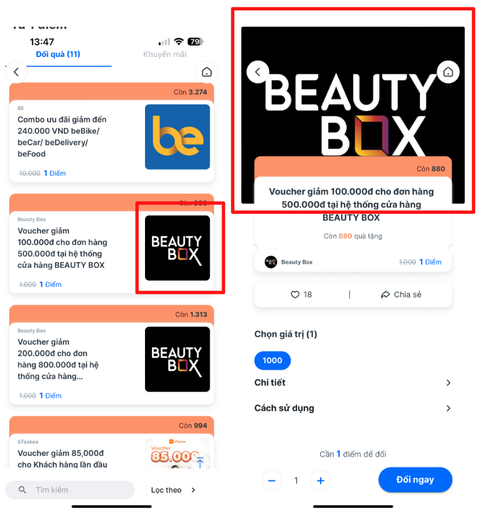Tap the scroll-to-top arrow icon
Screen dimensions: 482x513
[200, 462]
